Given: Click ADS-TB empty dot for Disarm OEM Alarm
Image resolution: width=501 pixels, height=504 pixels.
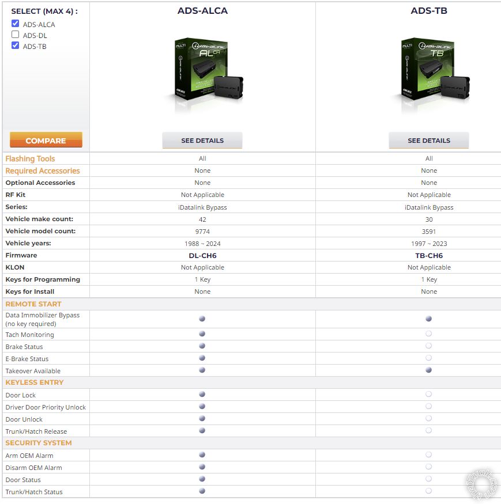Looking at the screenshot, I should click(428, 467).
